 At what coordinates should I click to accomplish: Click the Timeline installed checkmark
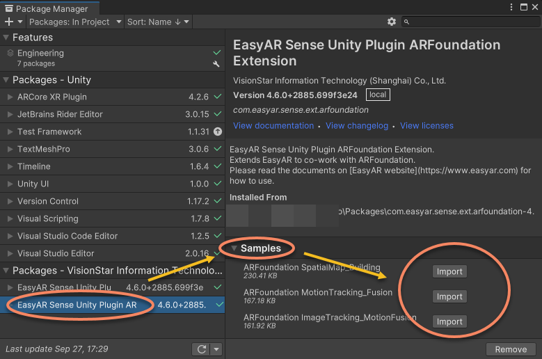click(x=217, y=166)
